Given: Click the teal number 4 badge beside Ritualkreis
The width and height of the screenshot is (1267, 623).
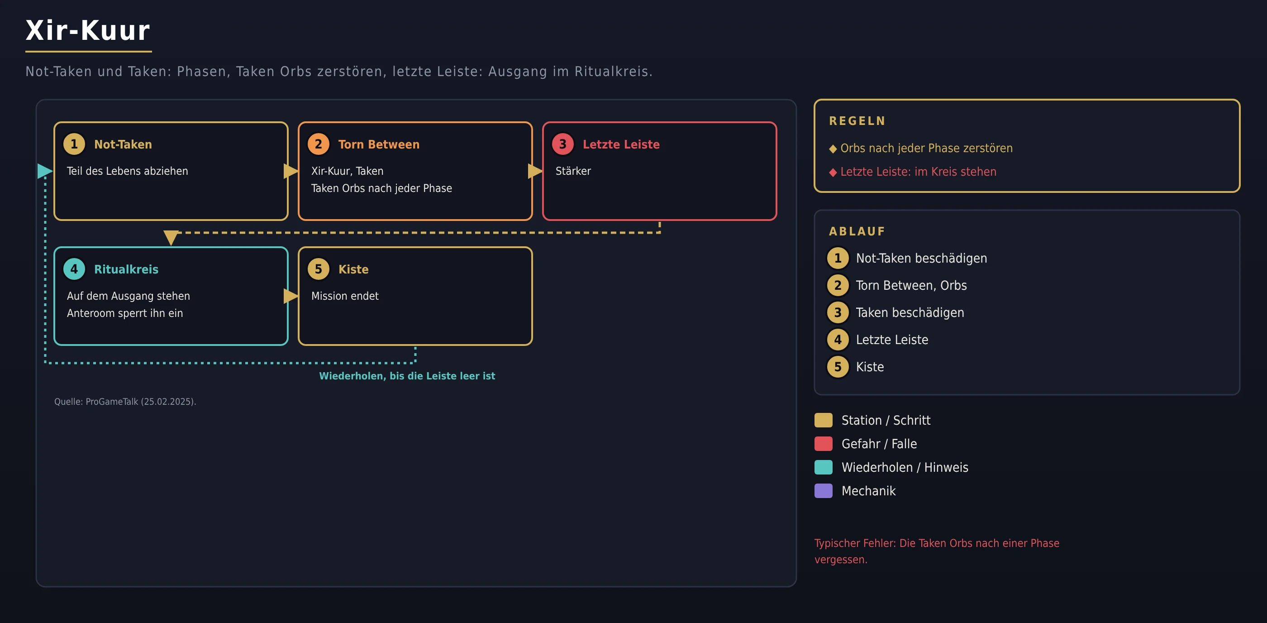Looking at the screenshot, I should pos(74,269).
